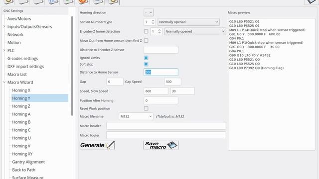319x179 pixels.
Task: Click the '(*)default is: M132' hint text
Action: 170,116
